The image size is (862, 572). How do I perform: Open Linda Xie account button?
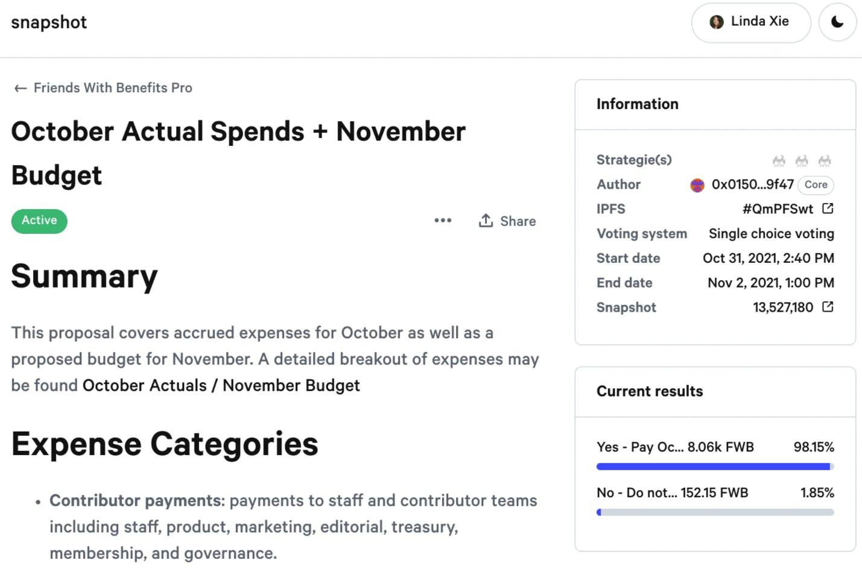click(x=751, y=22)
